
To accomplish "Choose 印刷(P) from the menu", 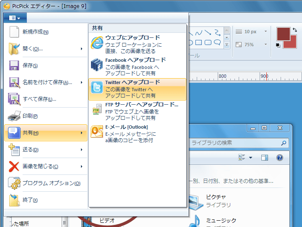I will 46,116.
